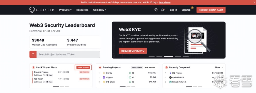Switch to Most Watched toggle
Viewport: 256px width, 93px height.
150,67
